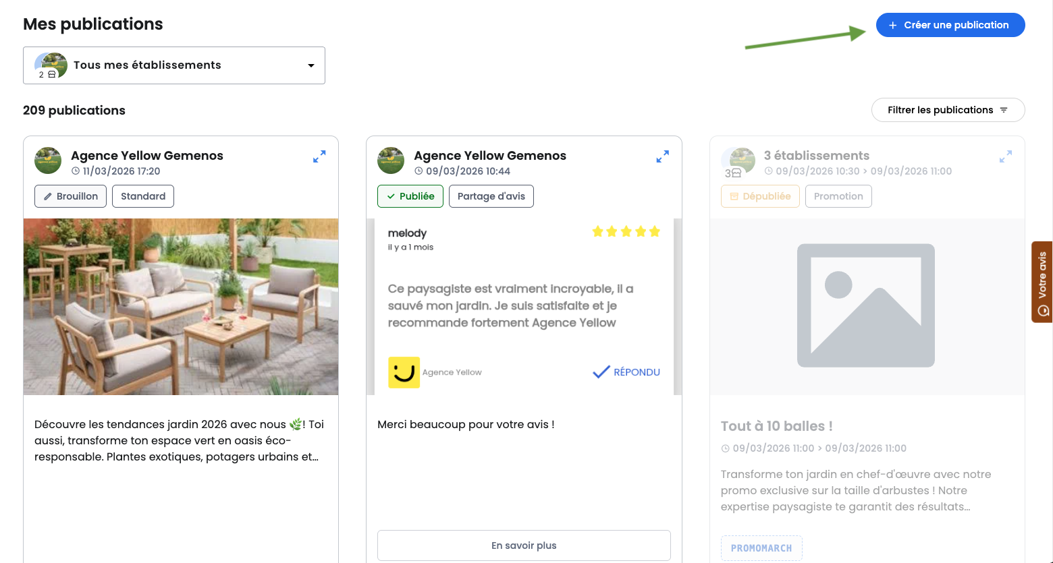Open Filtrer les publications filter
Screen dimensions: 1053x563
[948, 110]
